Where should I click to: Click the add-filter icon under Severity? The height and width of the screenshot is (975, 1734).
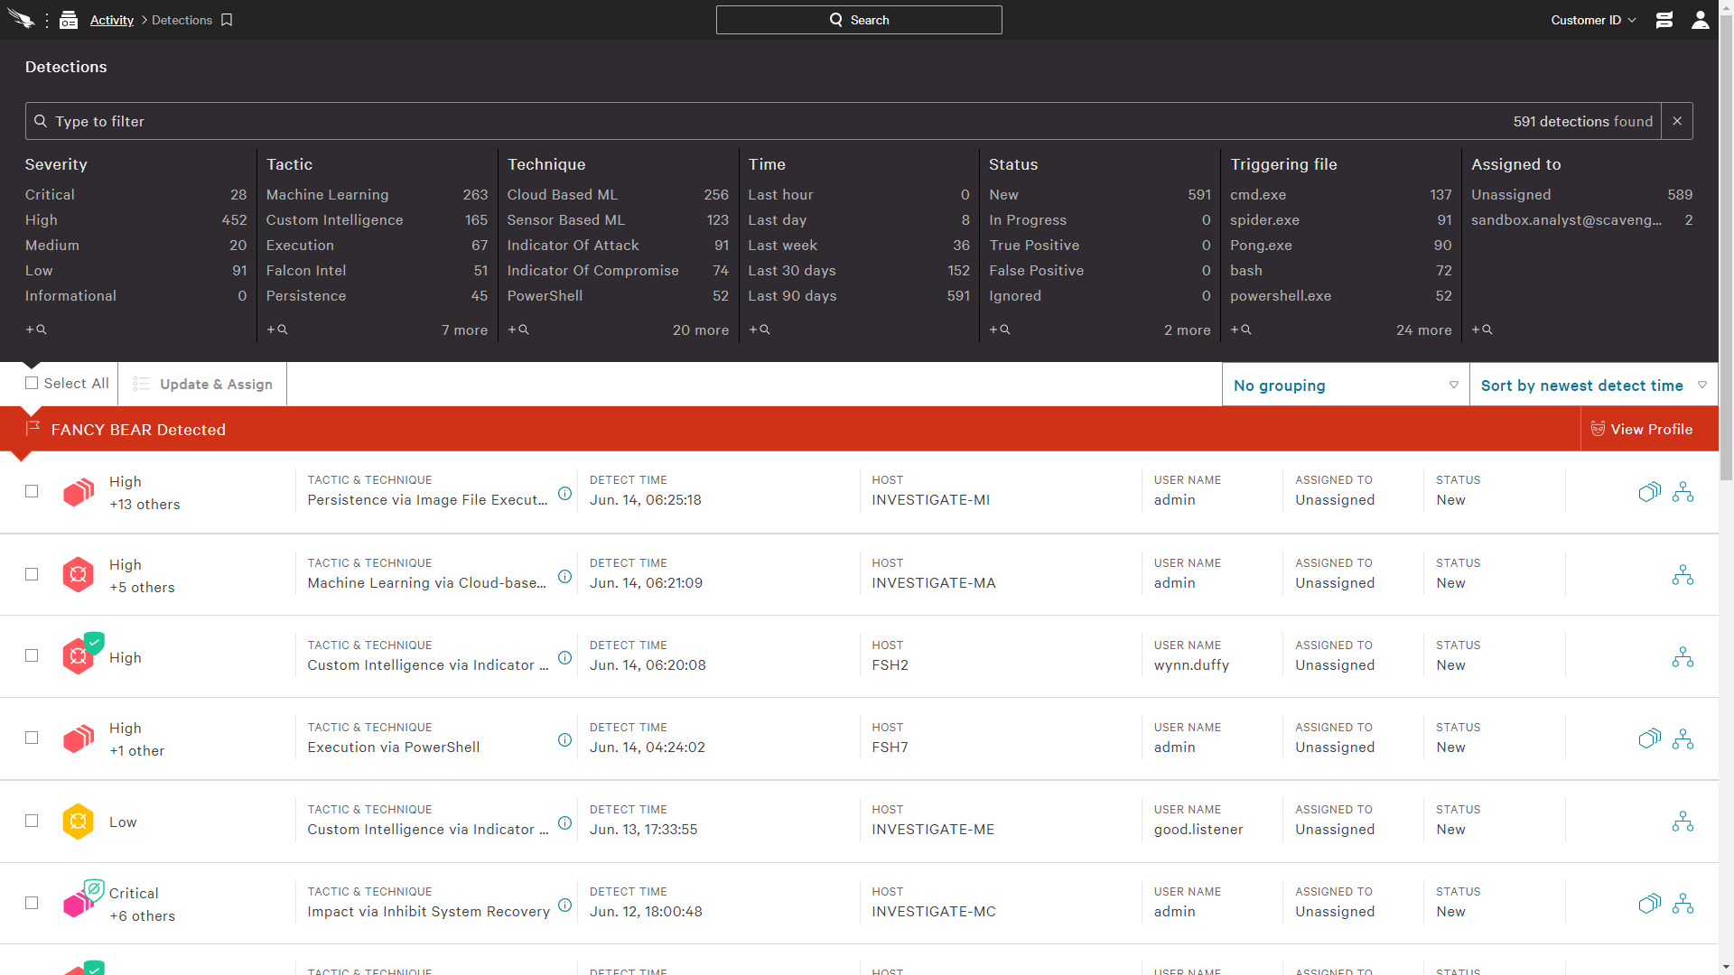pos(36,330)
